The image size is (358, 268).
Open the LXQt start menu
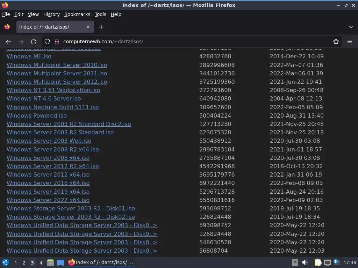(6, 262)
